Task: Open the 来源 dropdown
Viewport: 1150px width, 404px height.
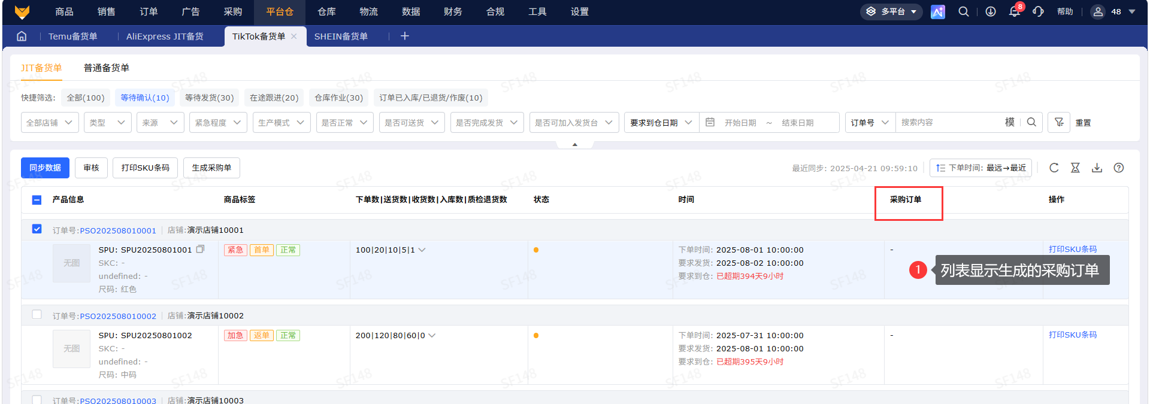Action: click(x=160, y=122)
